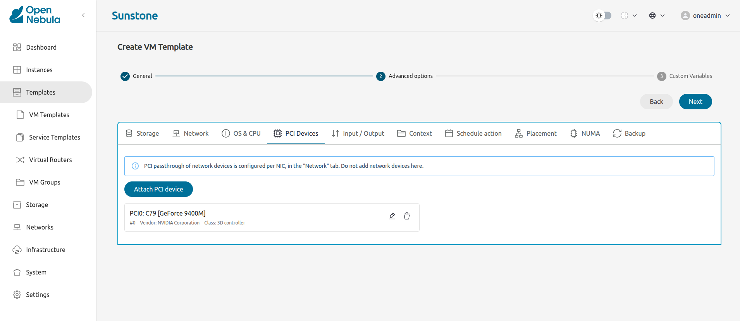Click the OpenNebula logo
Screen dimensions: 740x321
click(35, 15)
